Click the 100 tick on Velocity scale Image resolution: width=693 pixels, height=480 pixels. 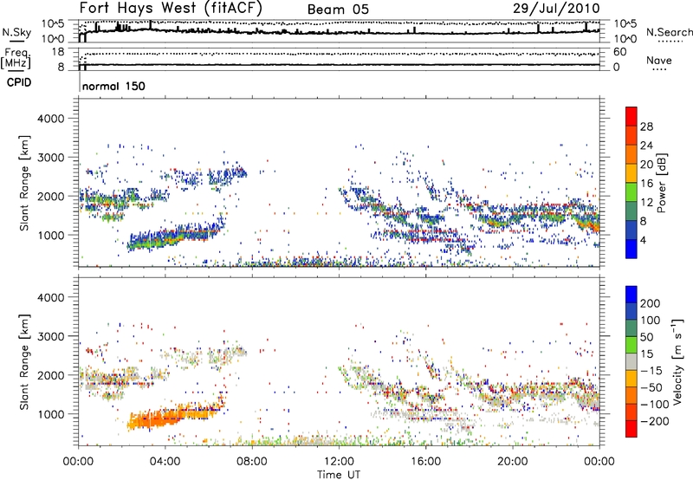(651, 321)
